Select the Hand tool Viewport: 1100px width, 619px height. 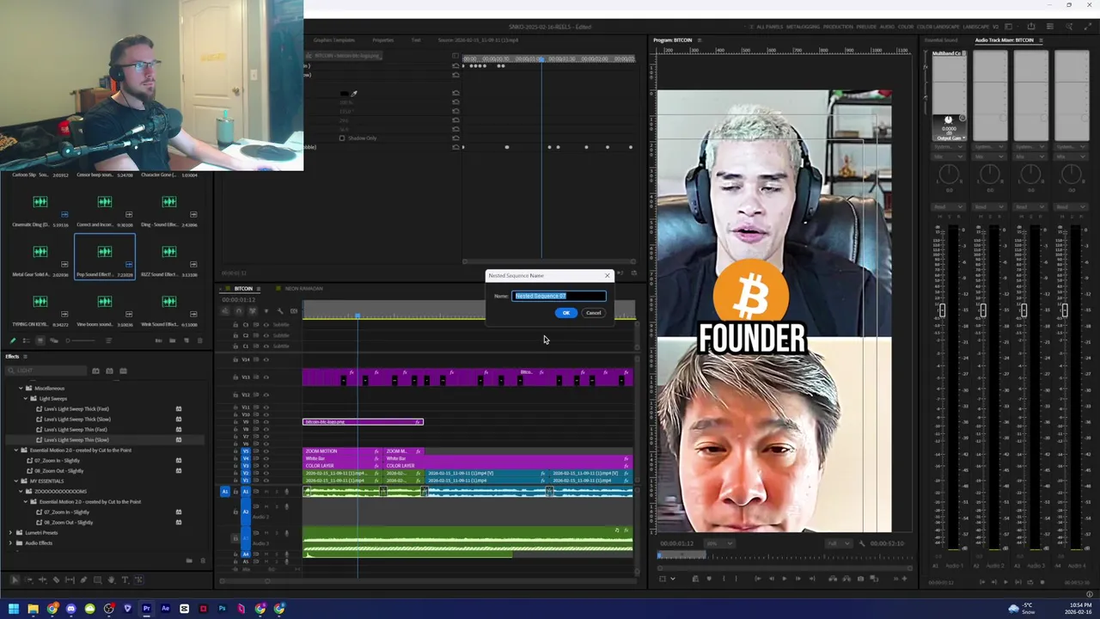pos(111,580)
